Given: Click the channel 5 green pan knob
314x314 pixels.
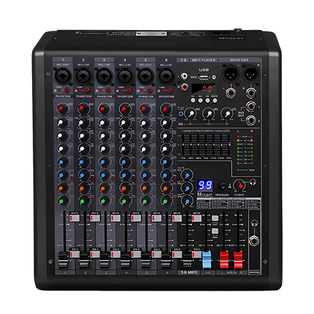Looking at the screenshot, I should point(145,201).
